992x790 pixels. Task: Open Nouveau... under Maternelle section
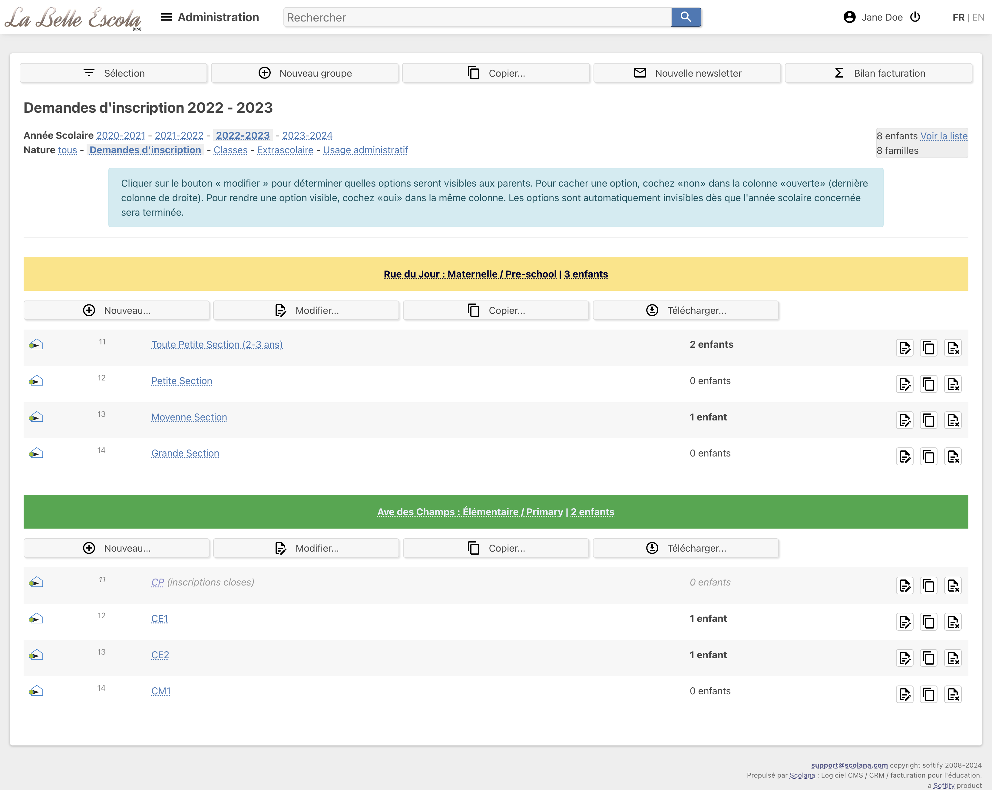[x=116, y=310]
